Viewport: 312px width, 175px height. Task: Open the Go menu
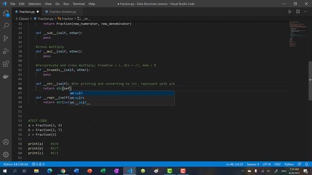58,4
